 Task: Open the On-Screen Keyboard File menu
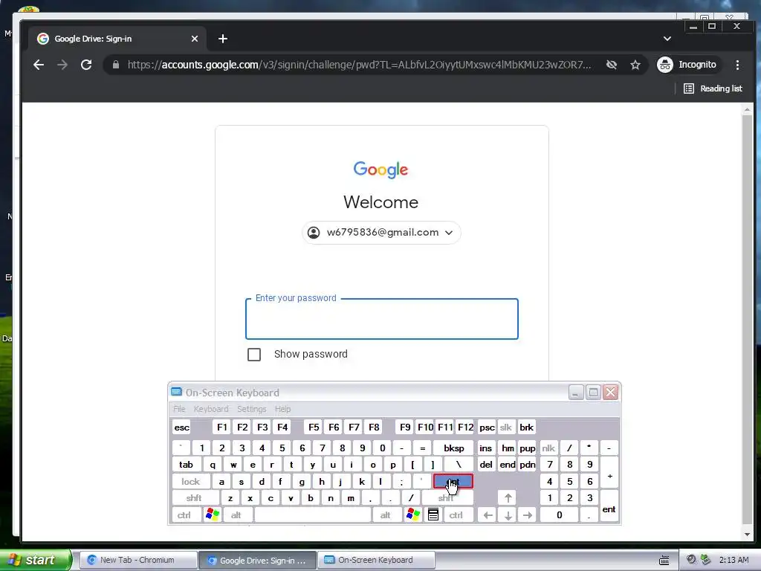click(179, 409)
